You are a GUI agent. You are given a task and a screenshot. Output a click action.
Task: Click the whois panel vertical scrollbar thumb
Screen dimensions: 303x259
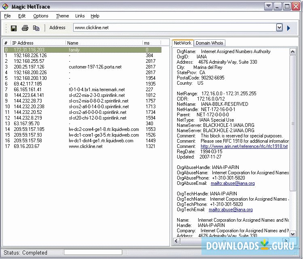pyautogui.click(x=293, y=123)
